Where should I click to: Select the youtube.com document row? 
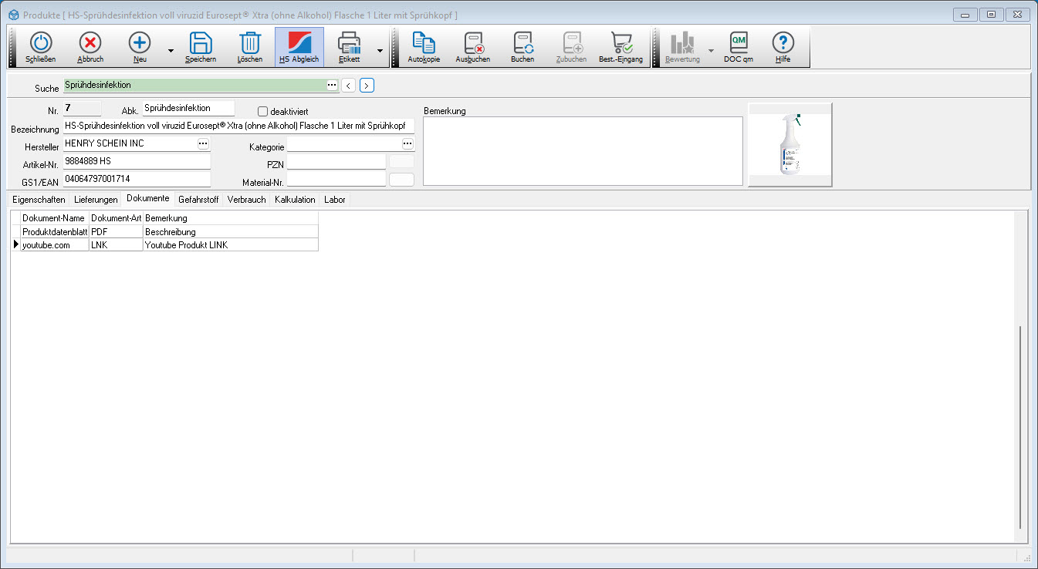[x=54, y=245]
